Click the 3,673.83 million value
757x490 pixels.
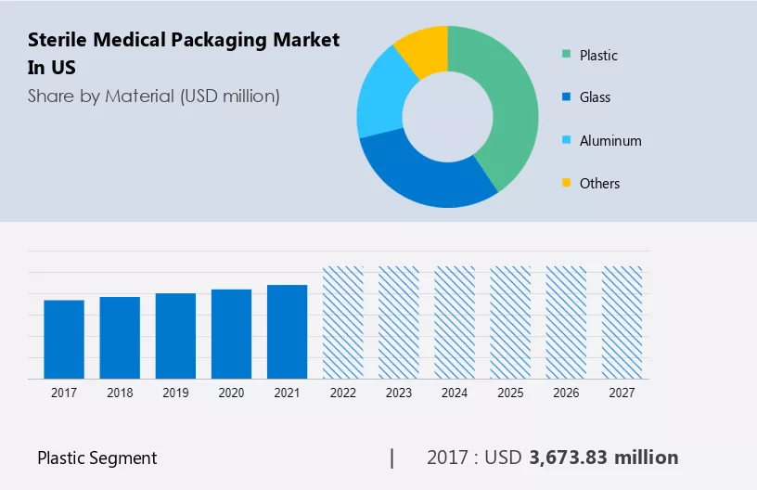604,458
